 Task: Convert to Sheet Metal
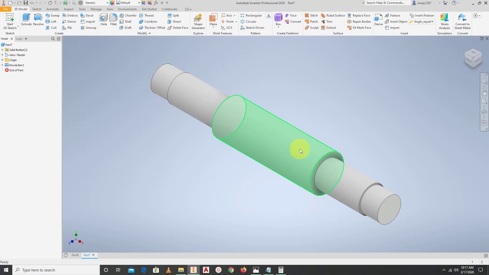coord(462,21)
